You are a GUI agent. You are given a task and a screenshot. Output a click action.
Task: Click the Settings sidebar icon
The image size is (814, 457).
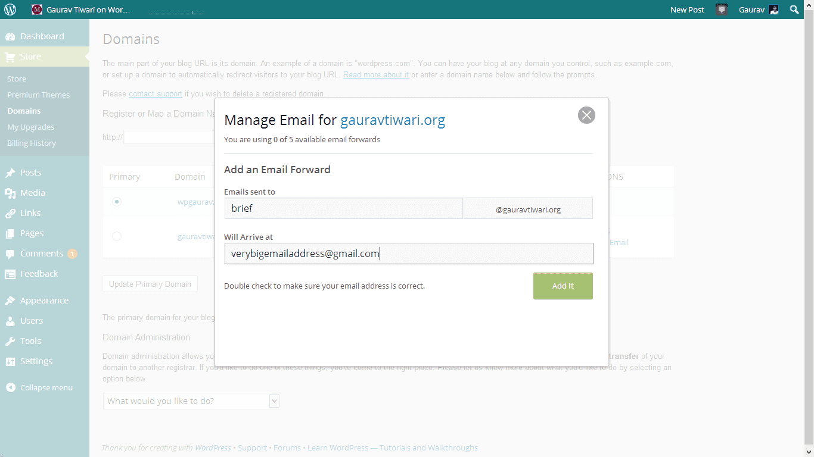[10, 361]
